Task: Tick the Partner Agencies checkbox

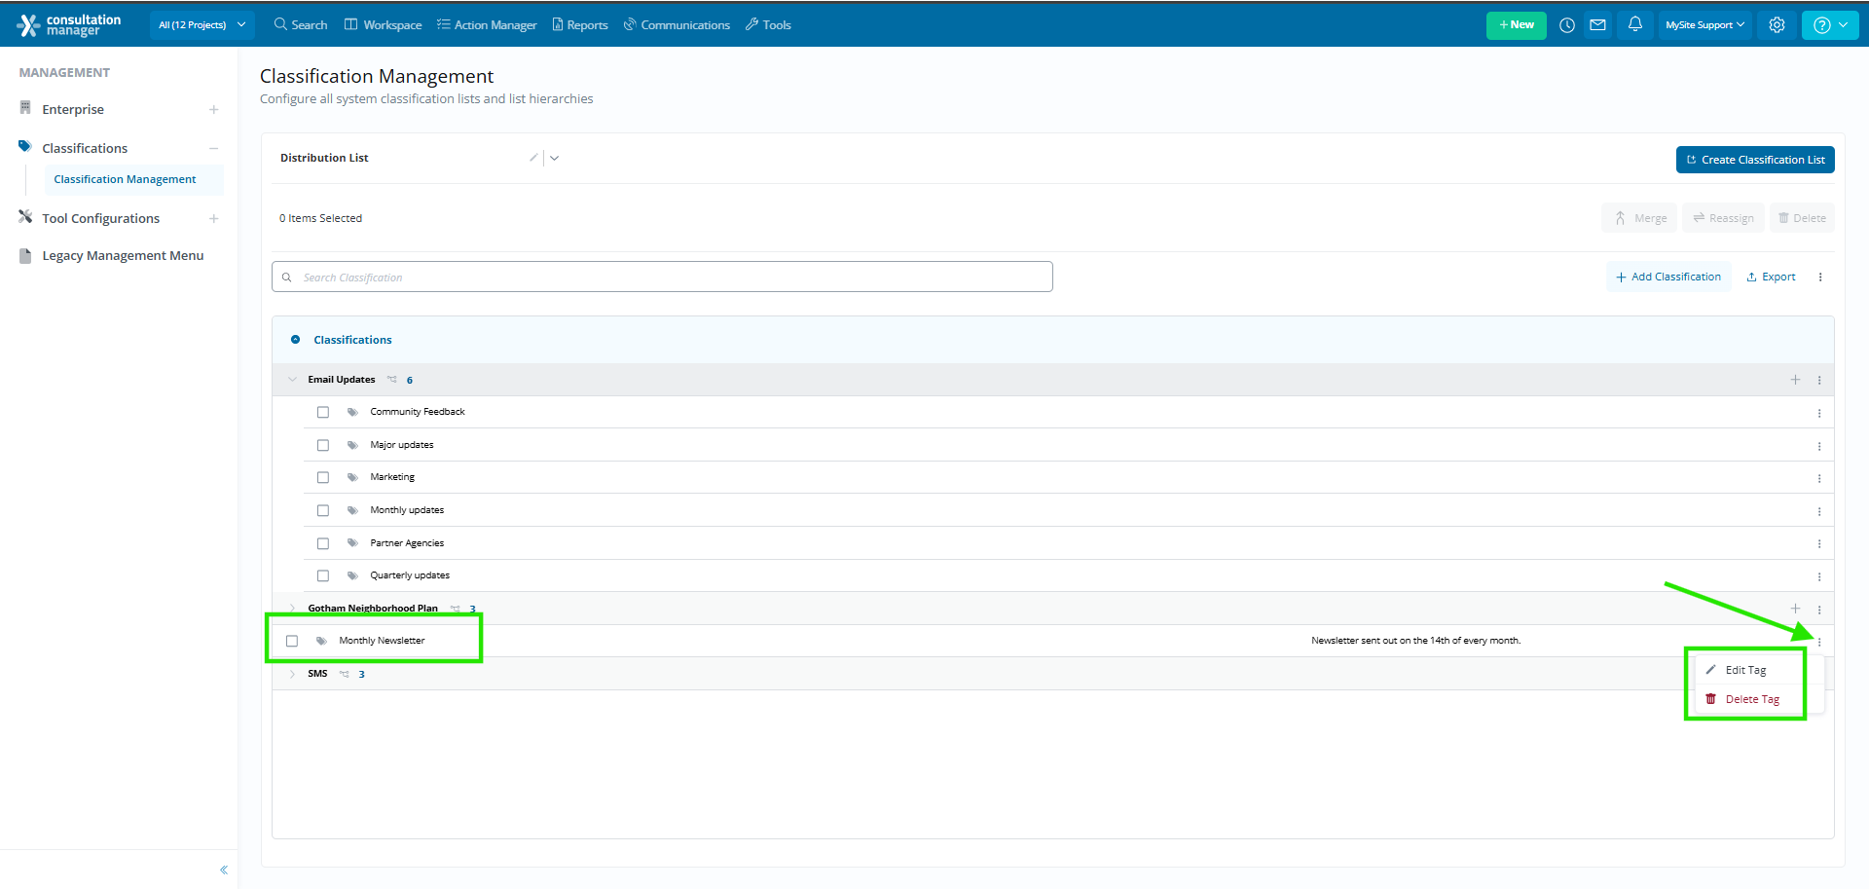Action: [x=323, y=543]
